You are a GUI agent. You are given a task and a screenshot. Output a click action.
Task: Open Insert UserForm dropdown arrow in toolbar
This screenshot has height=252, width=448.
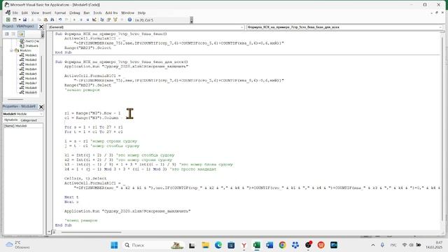click(x=20, y=20)
